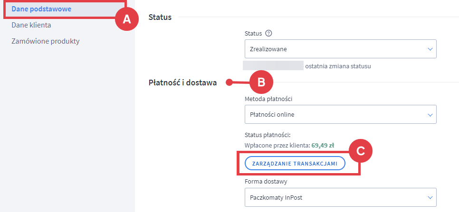Click the Metoda płatności field label
Viewport: 459px width, 212px height.
[268, 98]
